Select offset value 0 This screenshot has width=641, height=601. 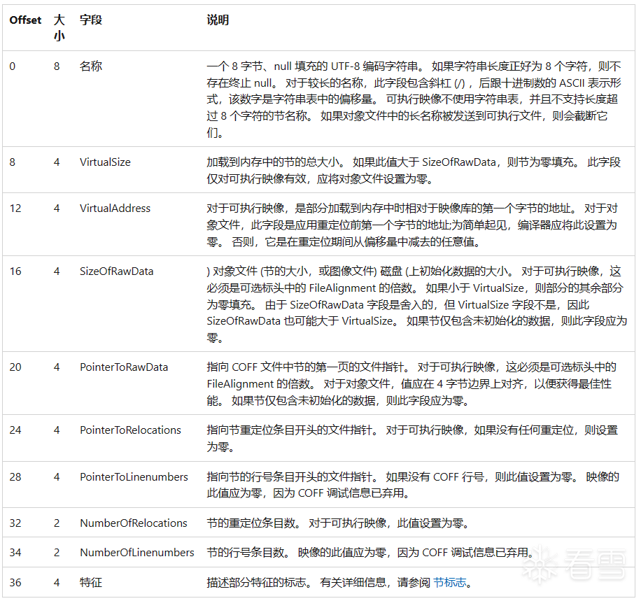point(13,66)
